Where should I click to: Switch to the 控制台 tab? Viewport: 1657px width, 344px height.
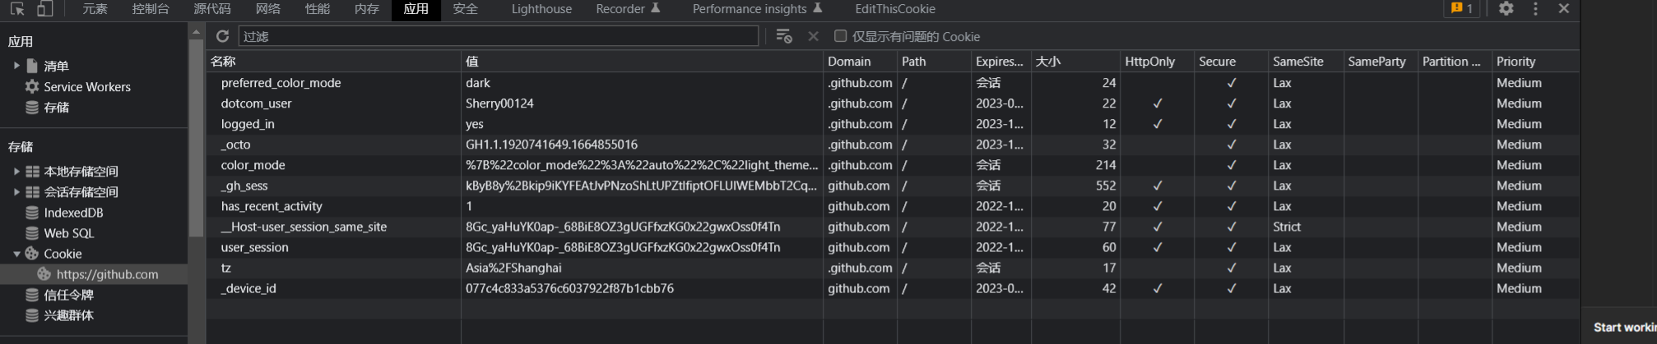point(151,9)
